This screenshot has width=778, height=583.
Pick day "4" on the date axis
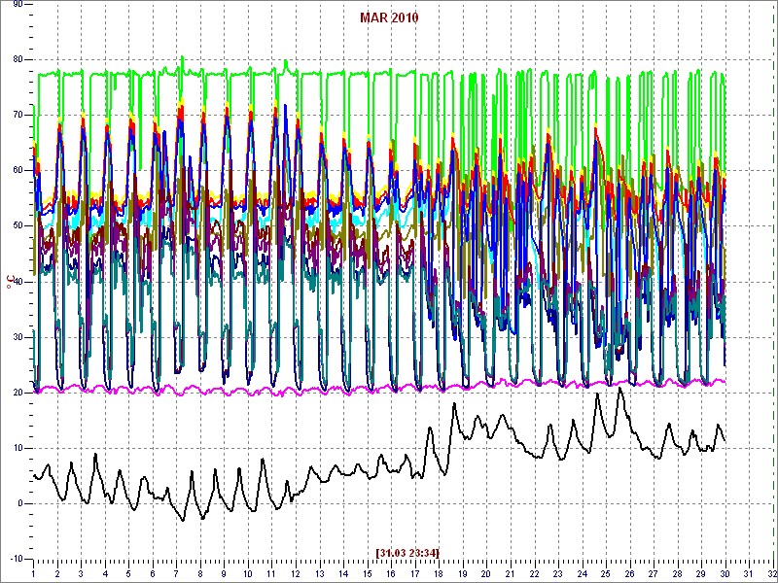point(105,573)
